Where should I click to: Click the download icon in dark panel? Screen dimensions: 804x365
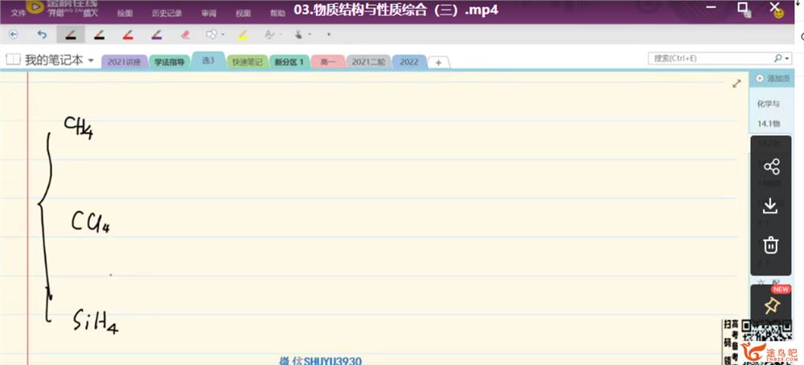click(x=771, y=206)
